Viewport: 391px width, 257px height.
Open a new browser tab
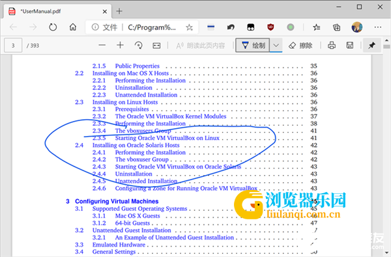tap(119, 11)
